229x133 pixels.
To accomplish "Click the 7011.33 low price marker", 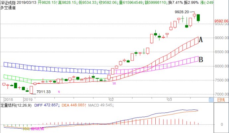I will 43,92.
